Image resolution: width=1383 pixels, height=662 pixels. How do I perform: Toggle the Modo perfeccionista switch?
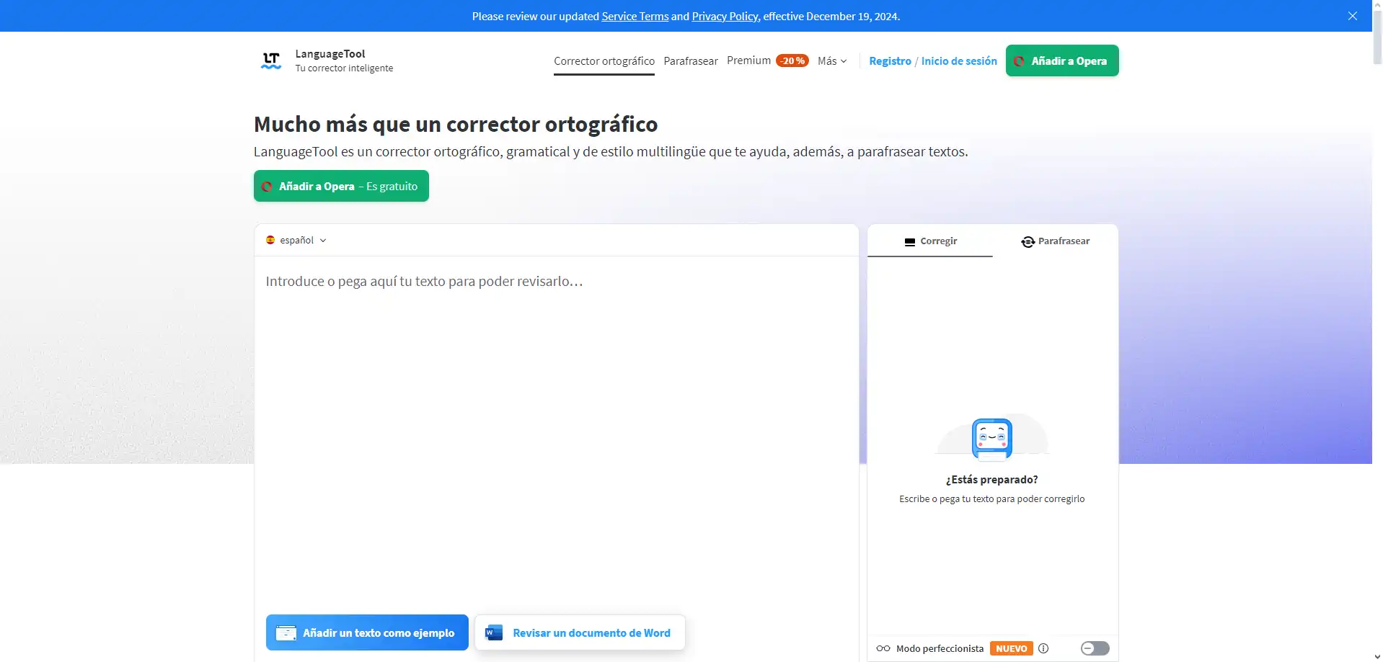(x=1095, y=648)
